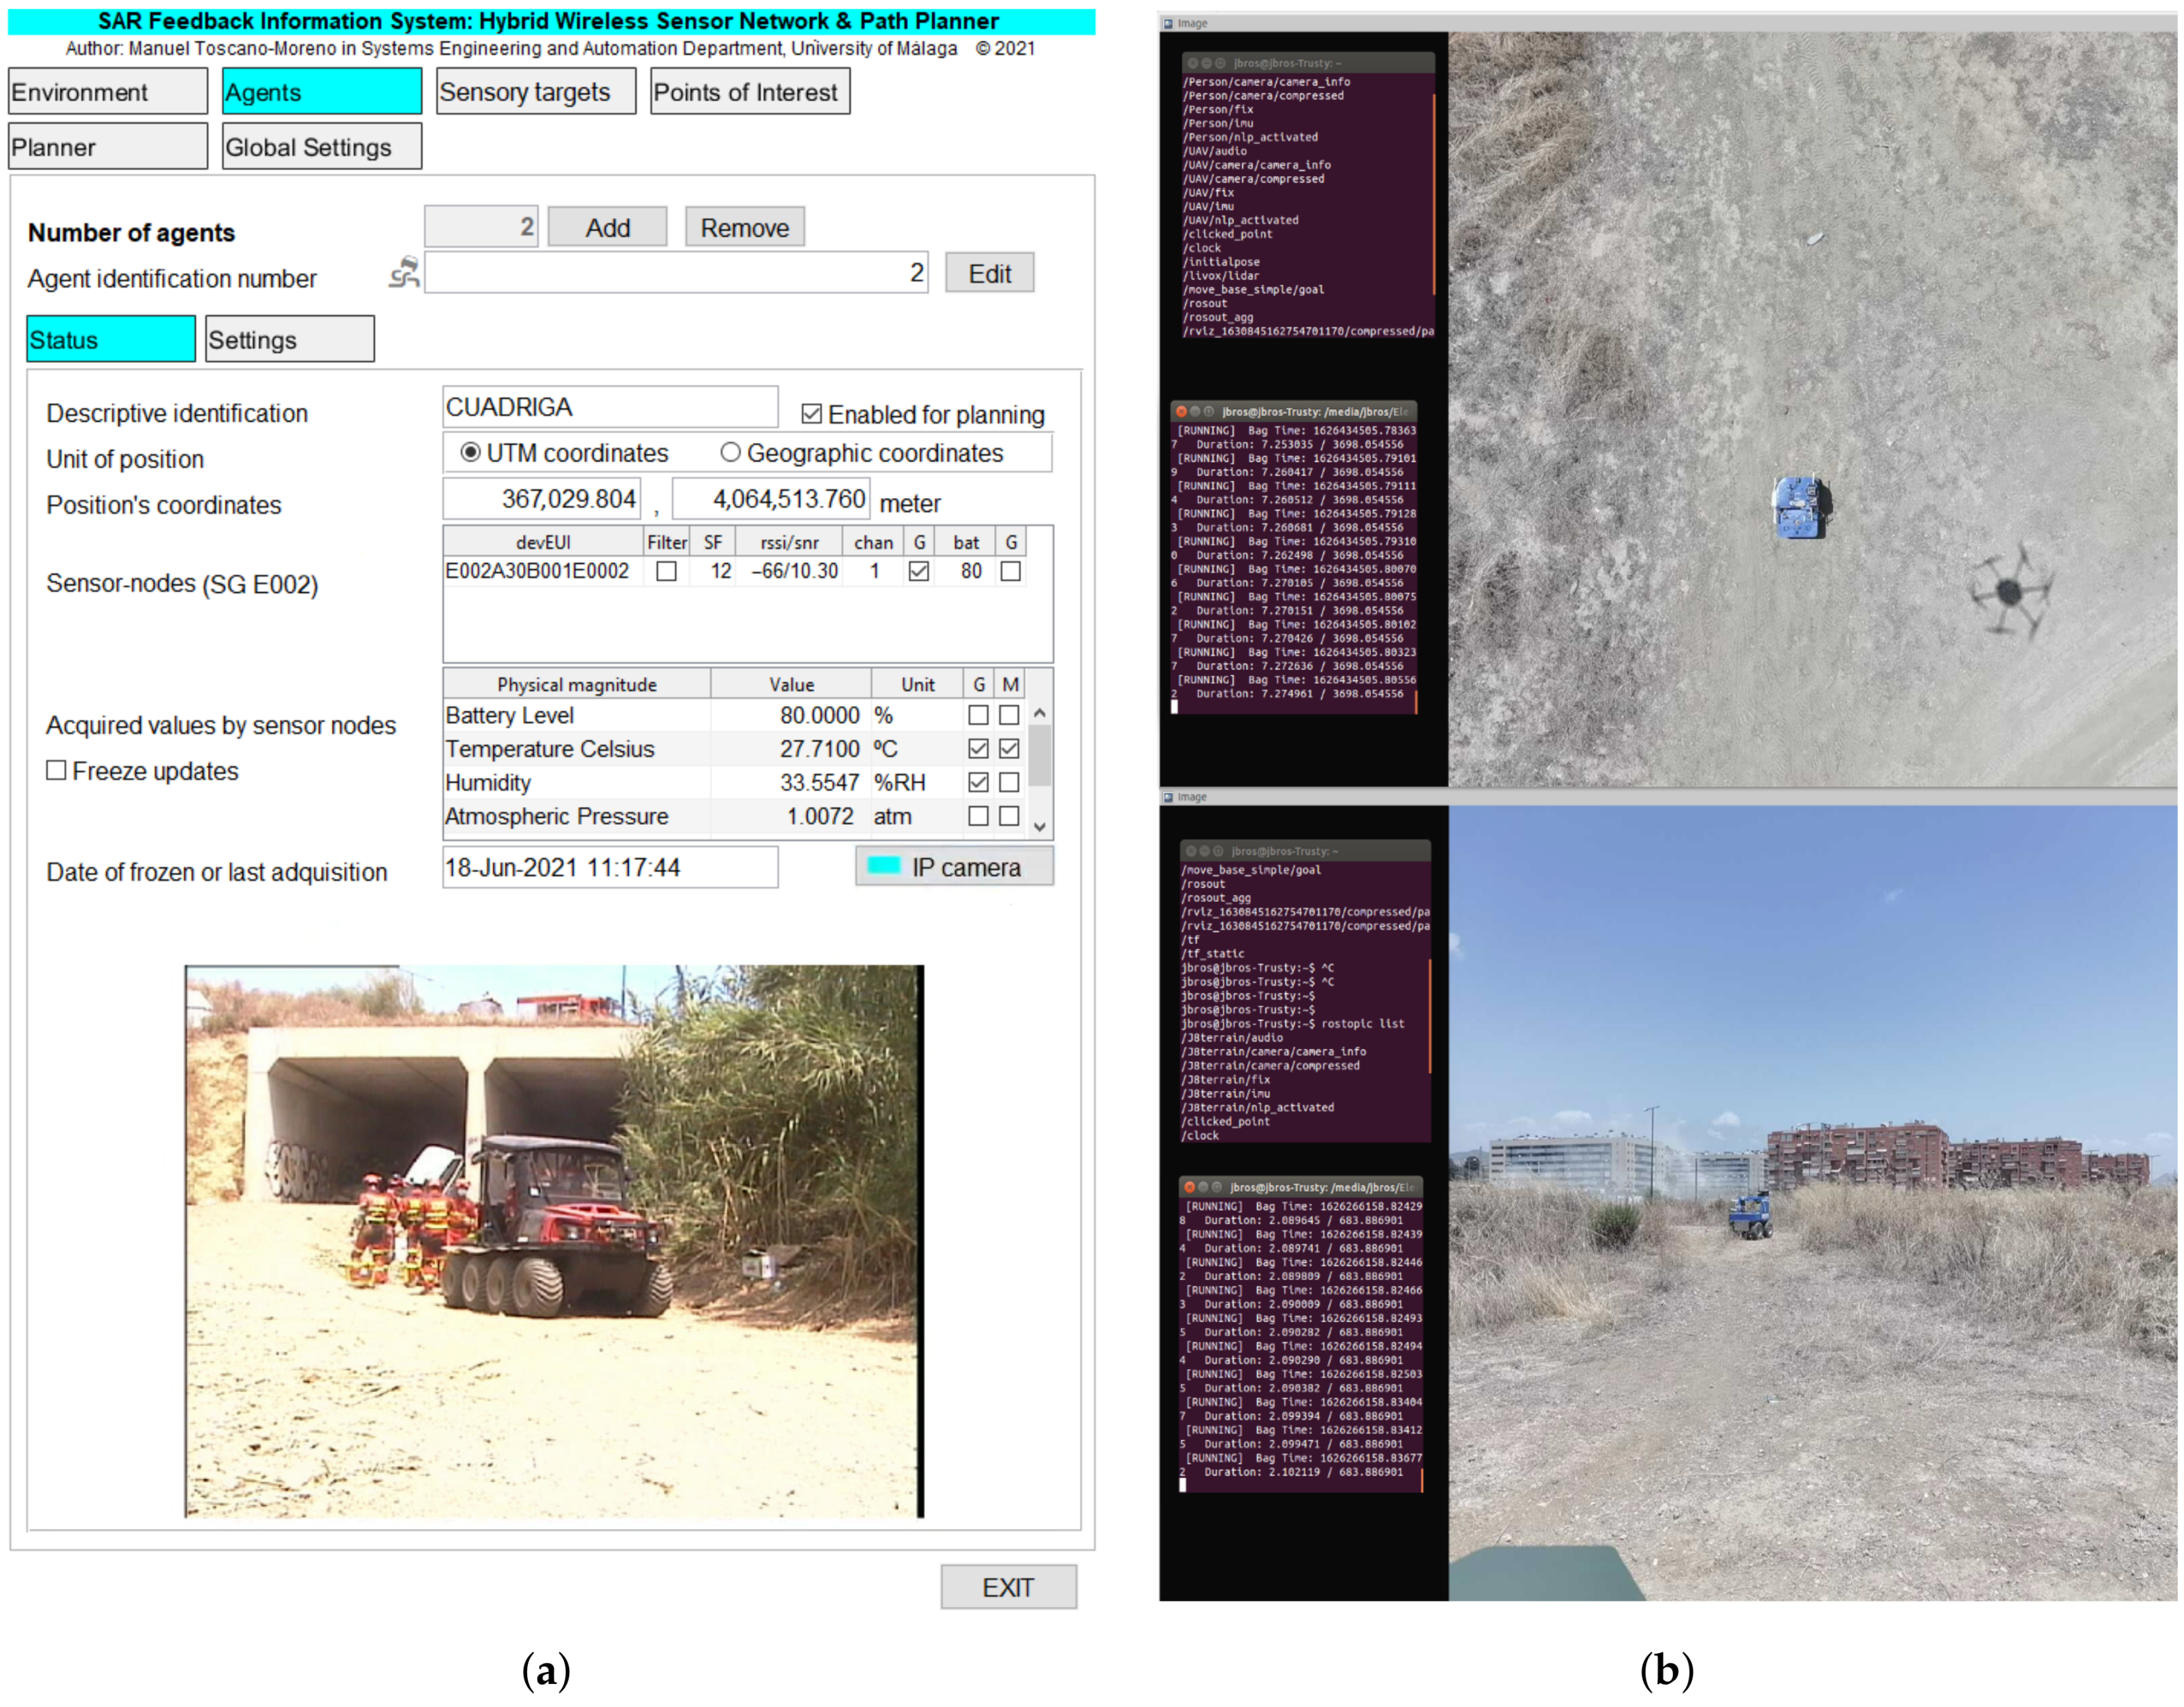Select UTM coordinates radio option
The height and width of the screenshot is (1707, 2184).
(x=470, y=453)
